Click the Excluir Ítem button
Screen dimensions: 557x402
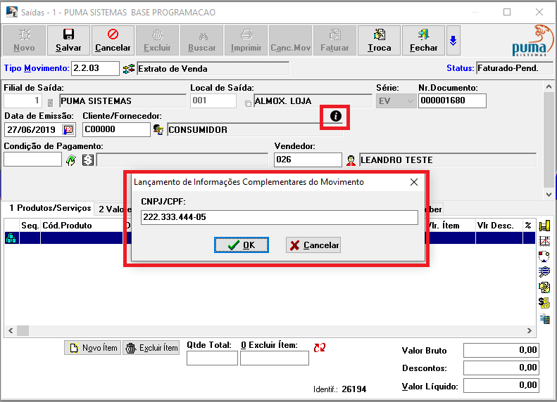point(151,348)
